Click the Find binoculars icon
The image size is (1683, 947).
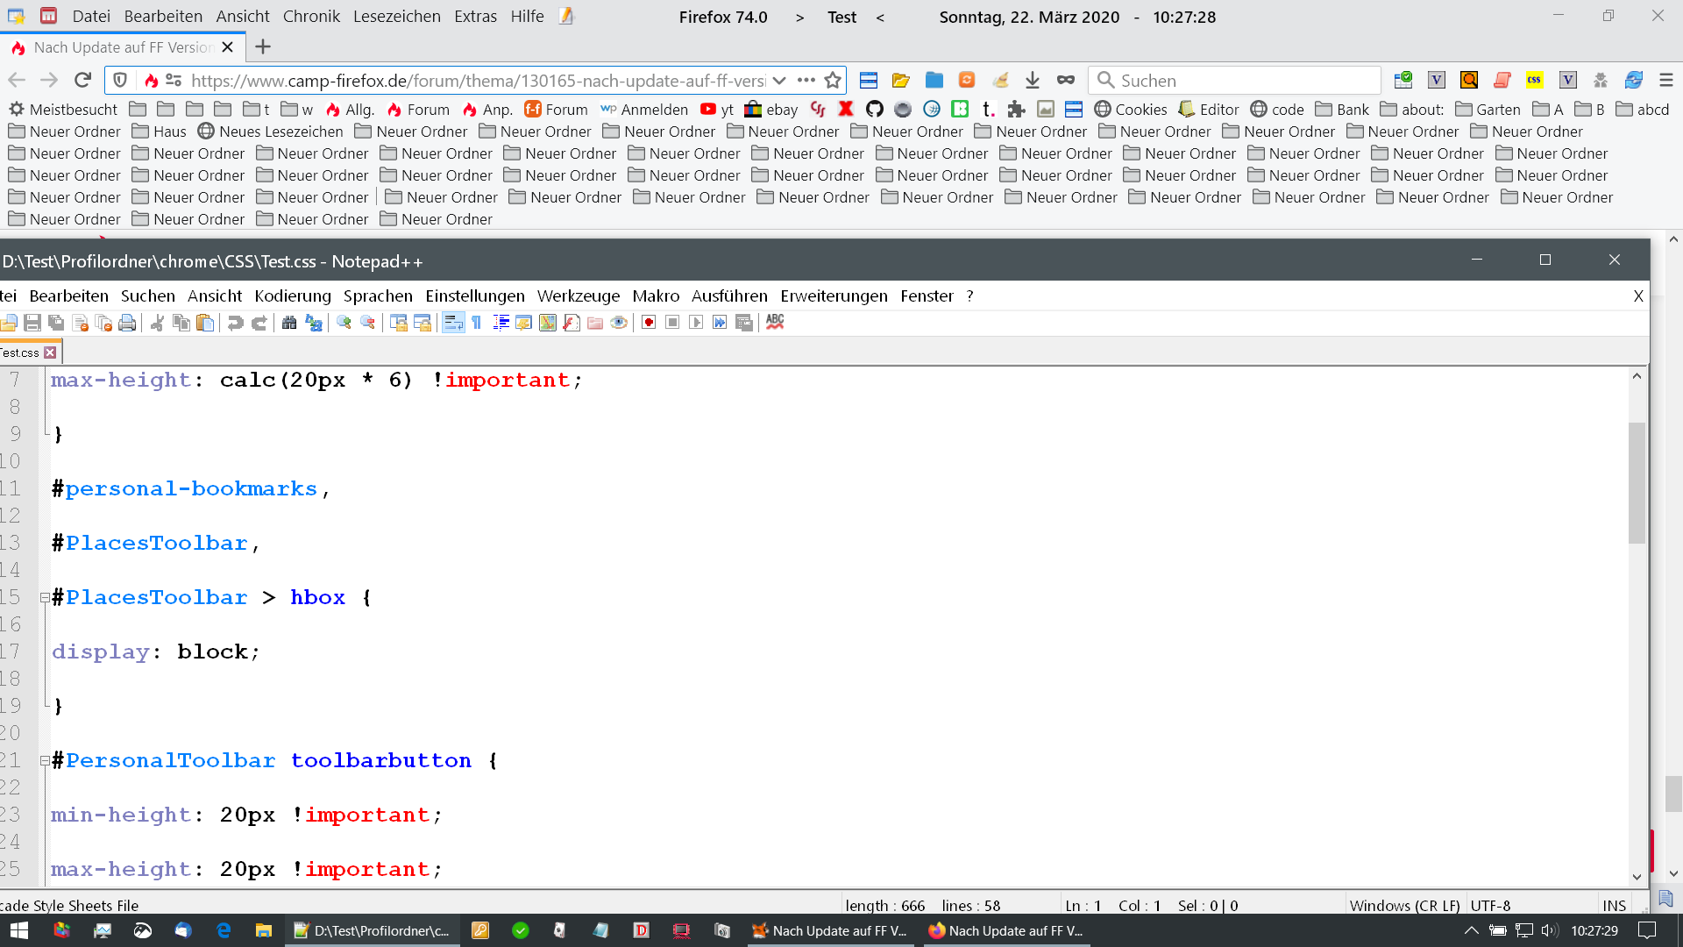tap(289, 323)
